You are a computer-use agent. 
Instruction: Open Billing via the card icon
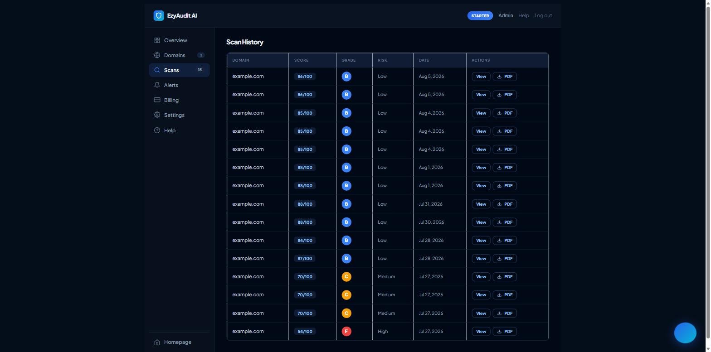pos(157,100)
